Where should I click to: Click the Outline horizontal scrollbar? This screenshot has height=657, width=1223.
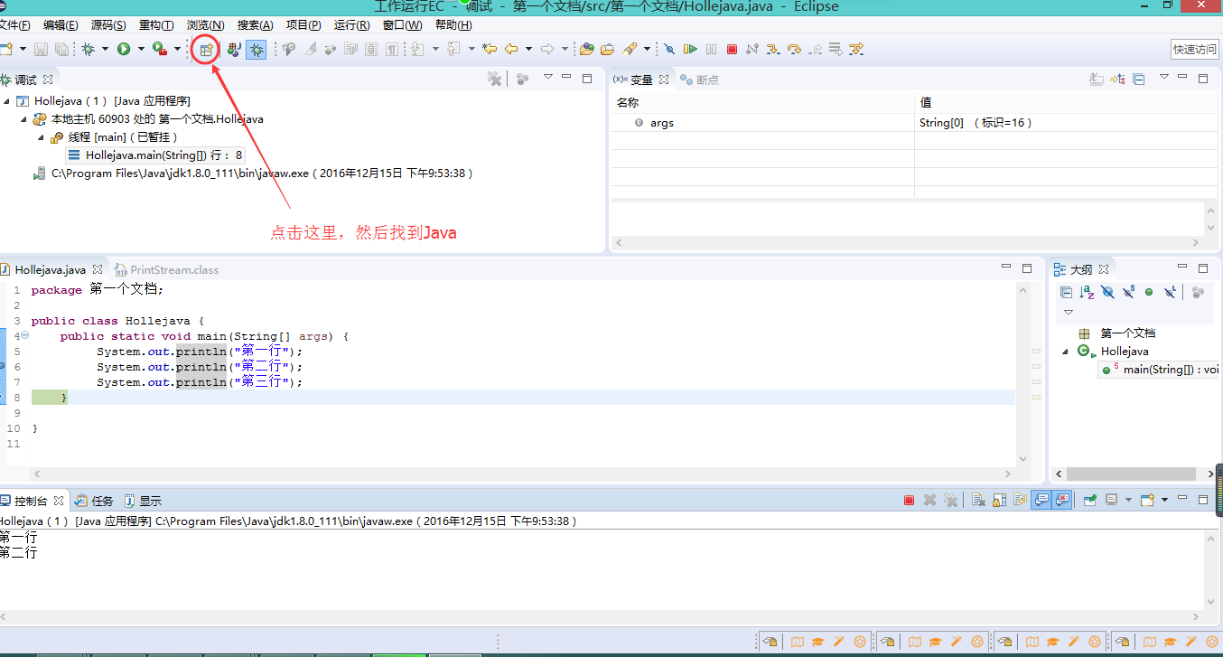tap(1129, 474)
